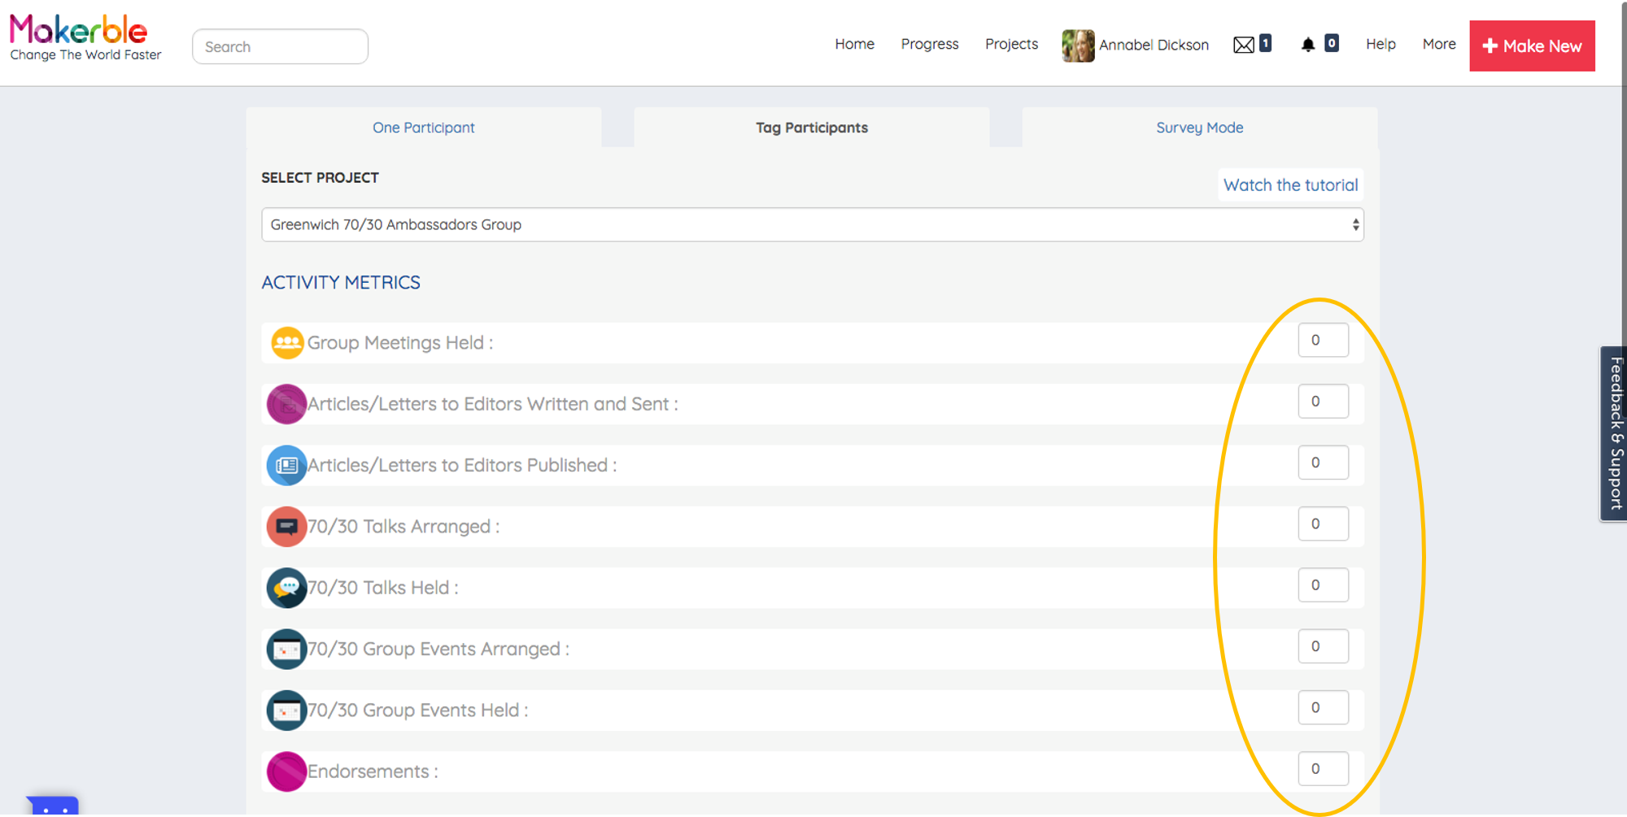Click Annabel Dickson's profile avatar

click(1078, 46)
